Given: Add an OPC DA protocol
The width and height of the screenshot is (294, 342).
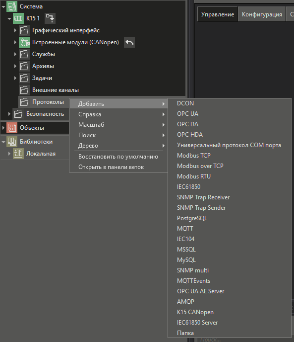Looking at the screenshot, I should click(x=230, y=124).
